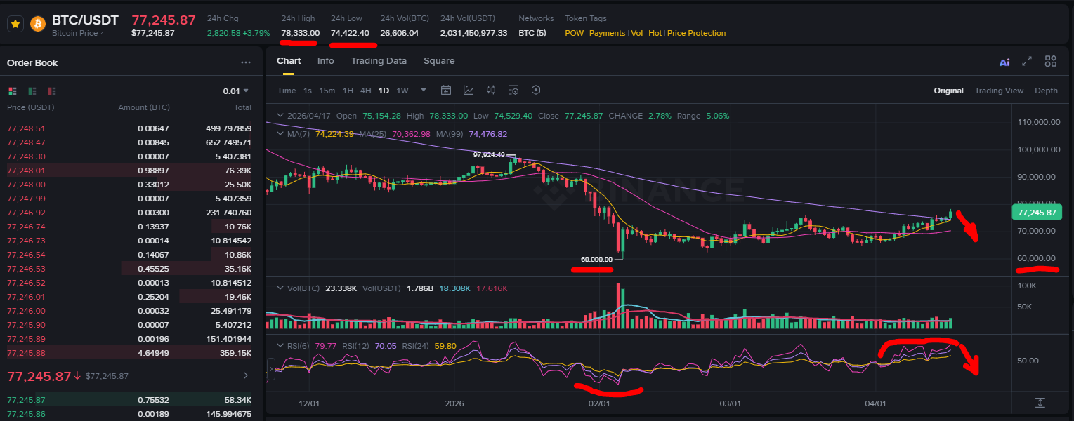
Task: Switch to the Chart tab
Action: [289, 61]
